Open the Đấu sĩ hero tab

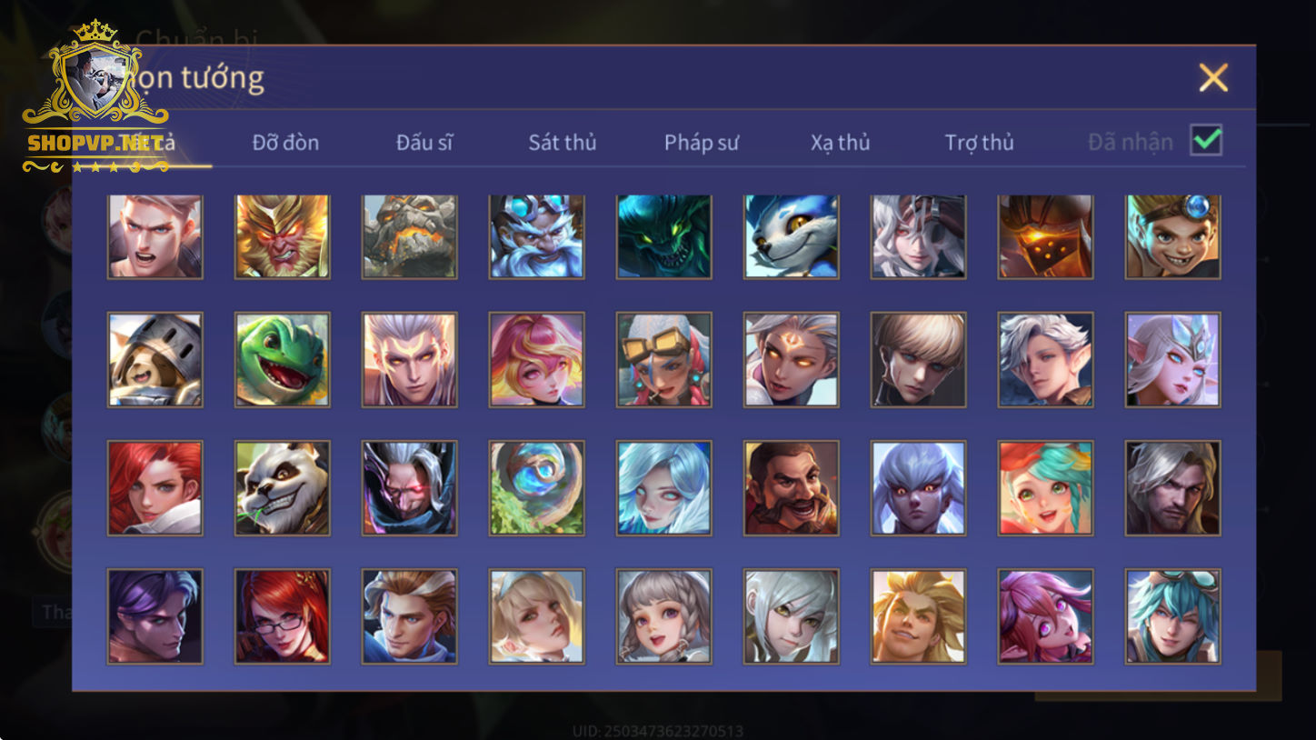coord(424,143)
